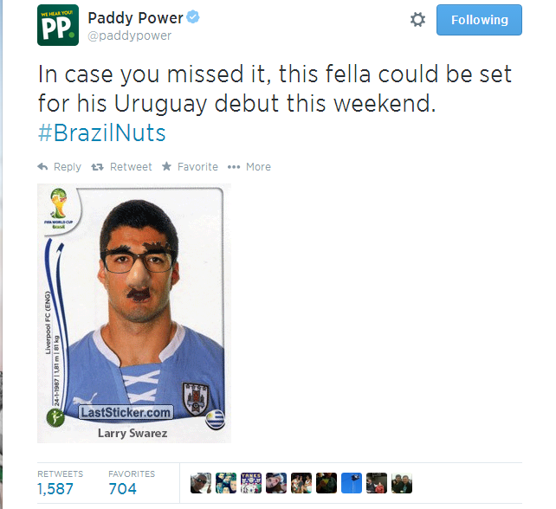Open the Larry Swarez sticker image
Image resolution: width=556 pixels, height=509 pixels.
(134, 313)
